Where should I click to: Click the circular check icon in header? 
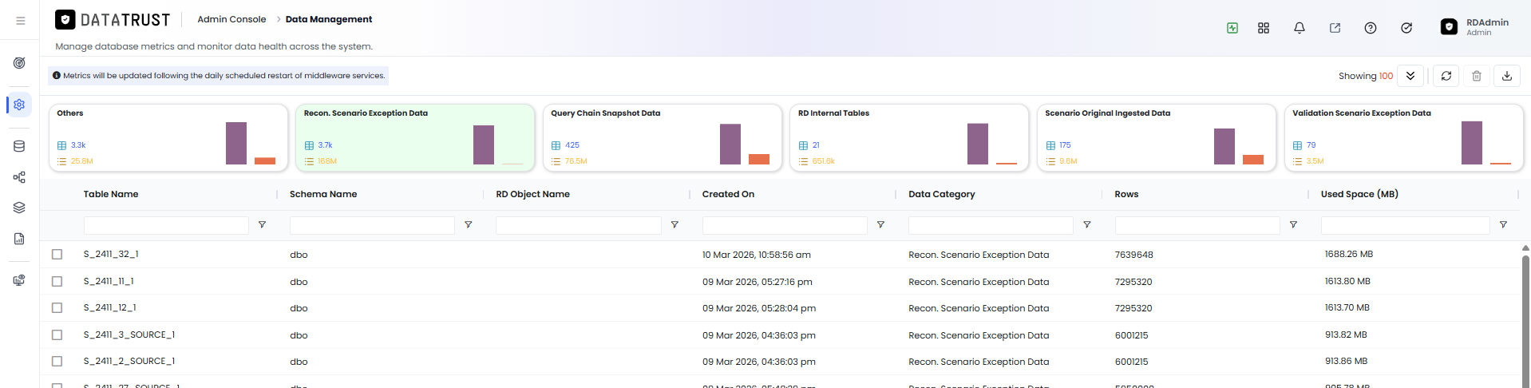(1406, 28)
